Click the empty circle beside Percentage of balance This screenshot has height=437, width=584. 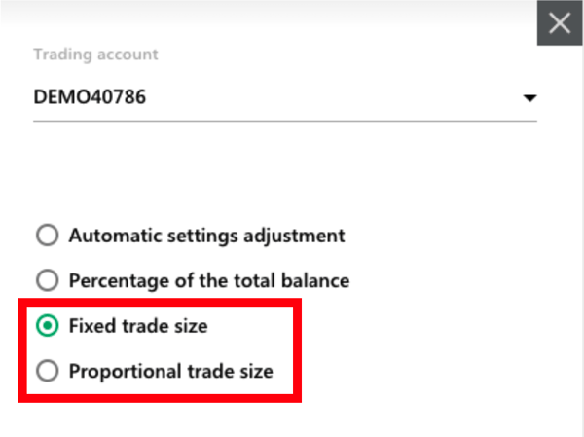point(47,281)
